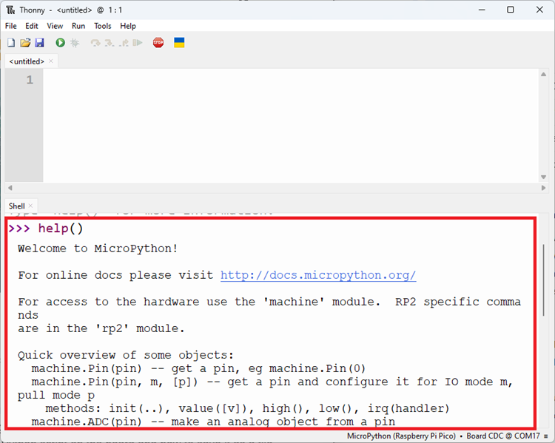Click line number 1 in the gutter

pyautogui.click(x=30, y=80)
